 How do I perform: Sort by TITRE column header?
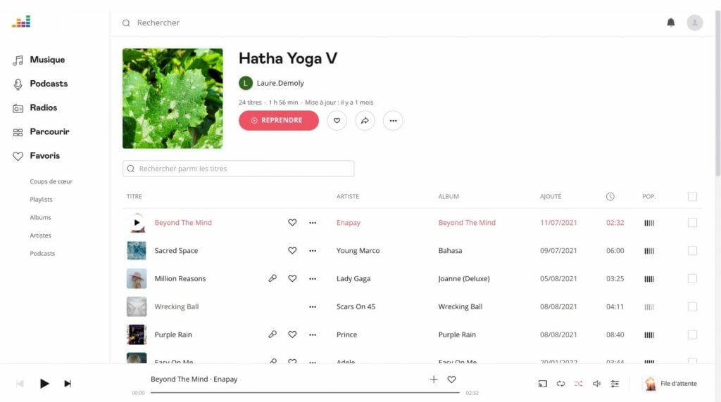coord(134,196)
